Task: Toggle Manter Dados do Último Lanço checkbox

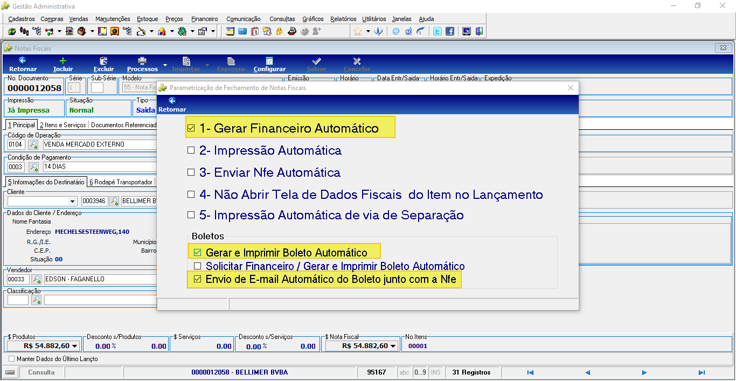Action: (x=12, y=359)
